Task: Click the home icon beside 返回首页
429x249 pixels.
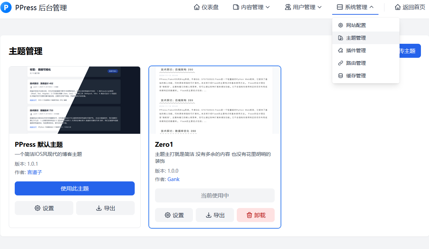Action: (x=397, y=7)
